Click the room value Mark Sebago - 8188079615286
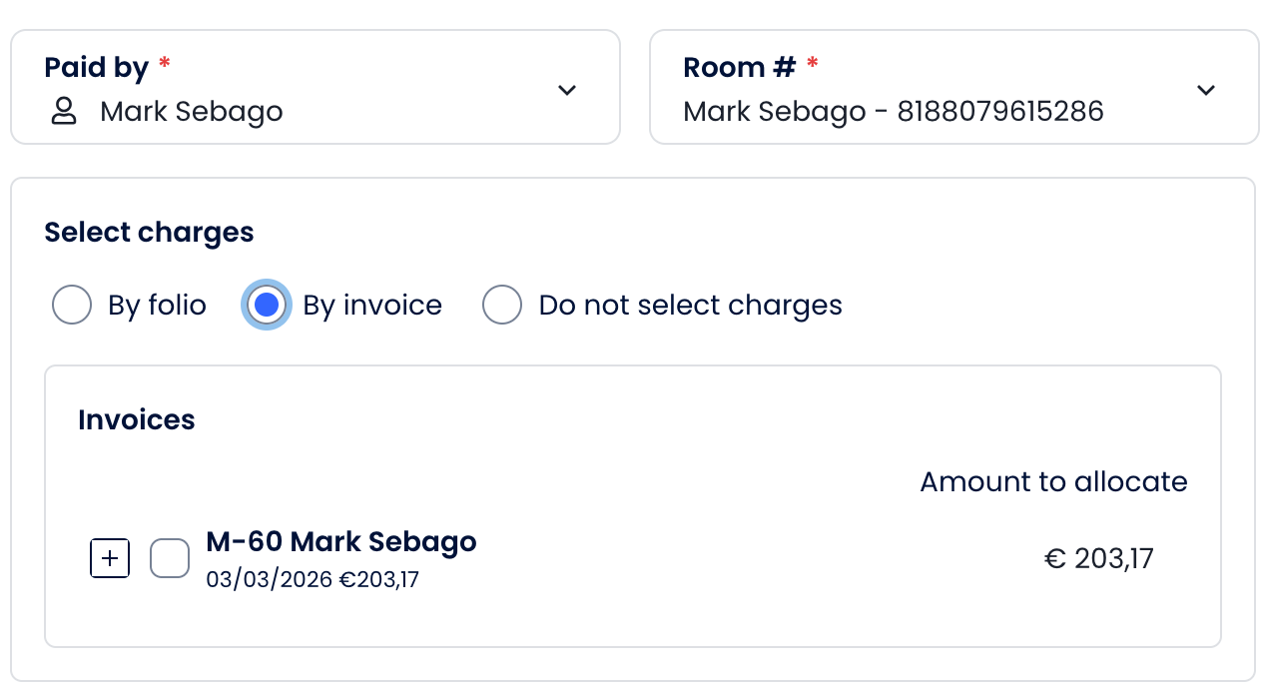Screen dimensions: 1266x699 pyautogui.click(x=894, y=111)
